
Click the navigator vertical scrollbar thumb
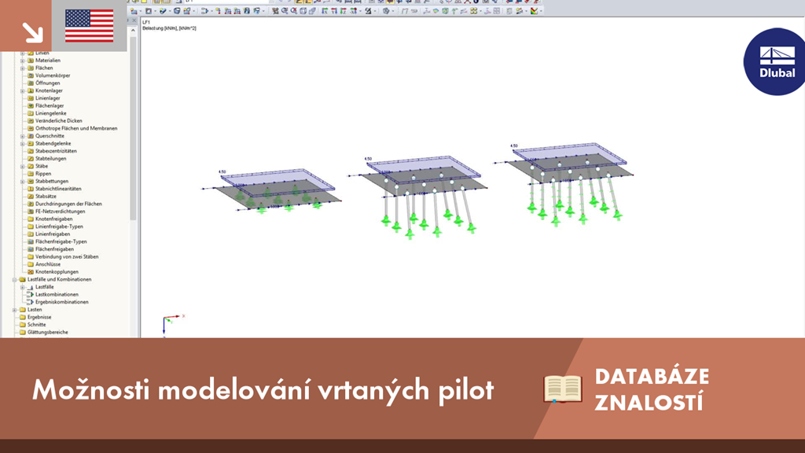coord(134,127)
